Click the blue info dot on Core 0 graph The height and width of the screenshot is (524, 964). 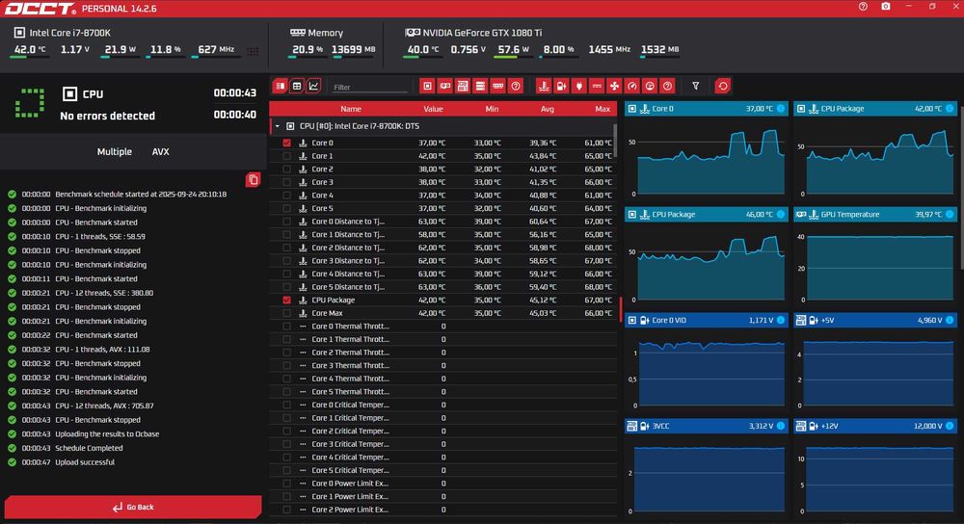(780, 108)
